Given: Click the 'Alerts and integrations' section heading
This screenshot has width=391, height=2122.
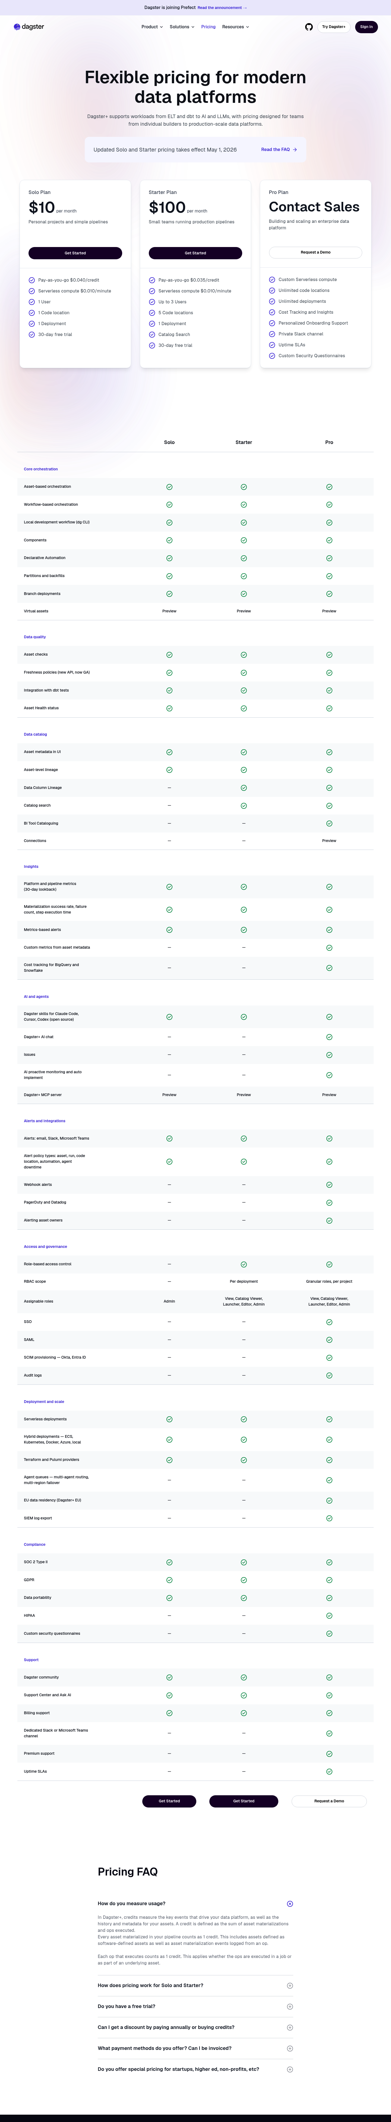Looking at the screenshot, I should [44, 1121].
